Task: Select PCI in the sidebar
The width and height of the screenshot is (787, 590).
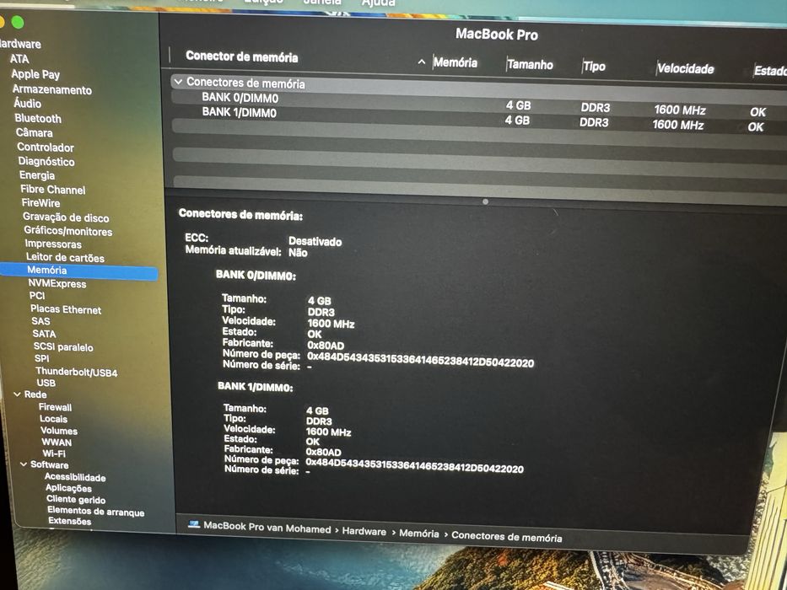Action: click(x=37, y=296)
